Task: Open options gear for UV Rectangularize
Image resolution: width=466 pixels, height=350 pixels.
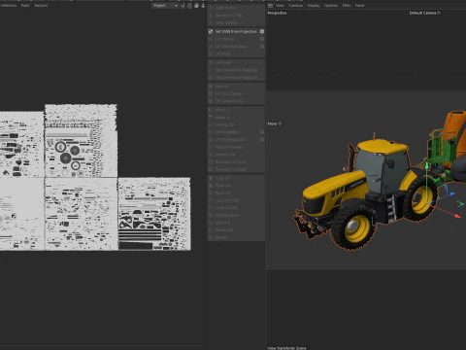Action: tap(262, 140)
